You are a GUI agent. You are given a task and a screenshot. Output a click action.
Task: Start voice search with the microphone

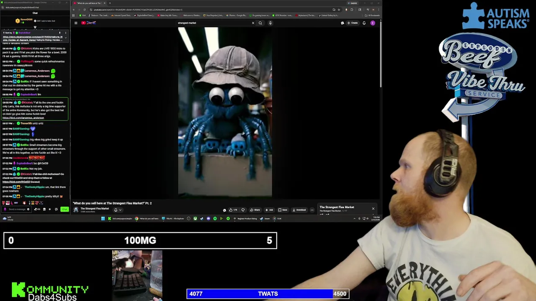click(271, 23)
